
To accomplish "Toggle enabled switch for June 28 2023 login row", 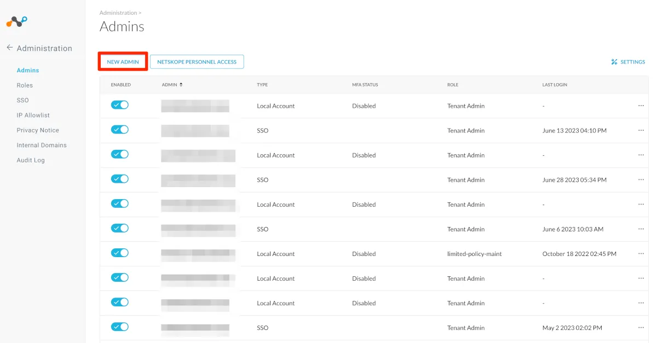I will click(x=120, y=179).
